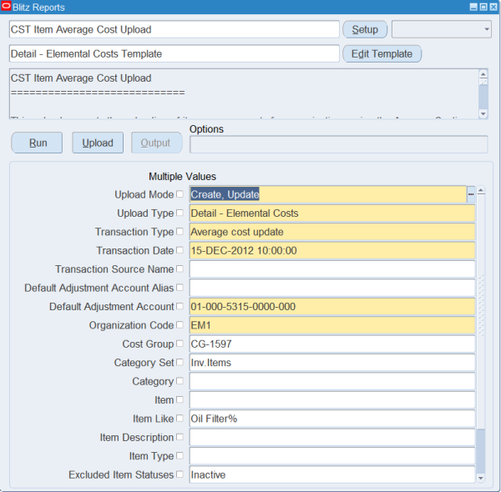Viewport: 501px width, 492px height.
Task: Click the Excluded Item Statuses field Inactive
Action: point(332,474)
